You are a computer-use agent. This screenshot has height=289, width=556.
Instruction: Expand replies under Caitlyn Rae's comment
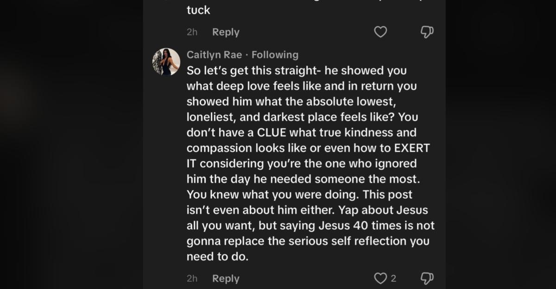(x=225, y=278)
